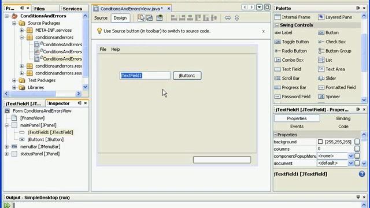Switch to Source view
The width and height of the screenshot is (370, 208).
coord(101,18)
